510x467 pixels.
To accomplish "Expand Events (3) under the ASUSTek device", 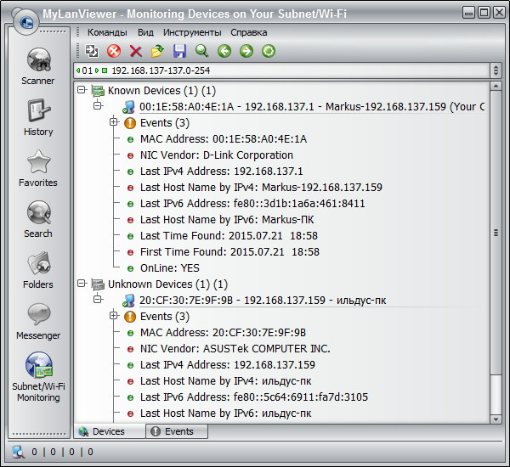I will tap(114, 316).
